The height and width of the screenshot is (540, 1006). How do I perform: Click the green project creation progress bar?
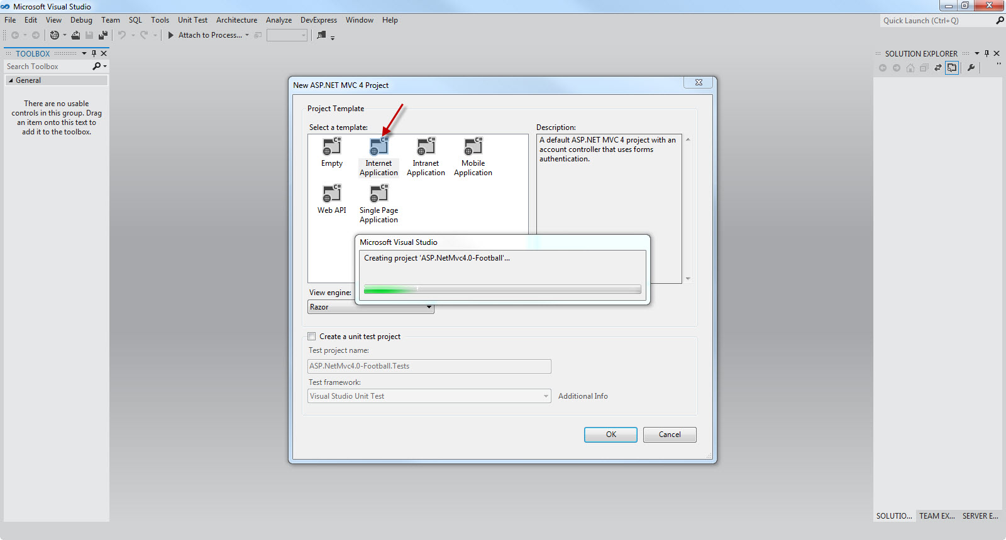[x=502, y=289]
